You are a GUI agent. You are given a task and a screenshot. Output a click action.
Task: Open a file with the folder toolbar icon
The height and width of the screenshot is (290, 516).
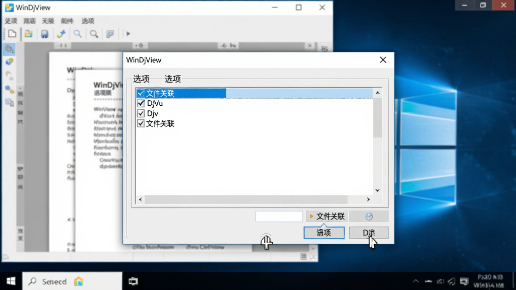point(29,34)
